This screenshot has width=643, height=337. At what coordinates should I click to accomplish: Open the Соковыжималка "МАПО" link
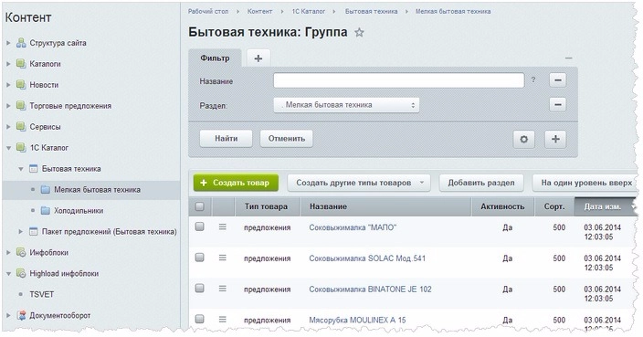point(353,227)
